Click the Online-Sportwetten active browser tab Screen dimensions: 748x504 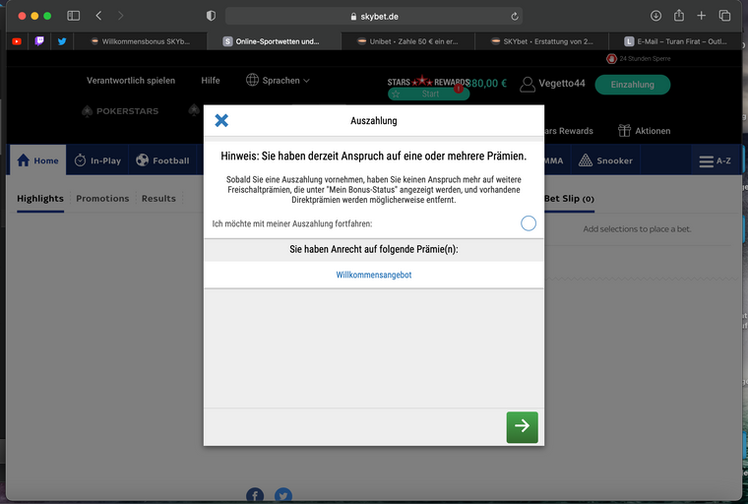(x=275, y=41)
